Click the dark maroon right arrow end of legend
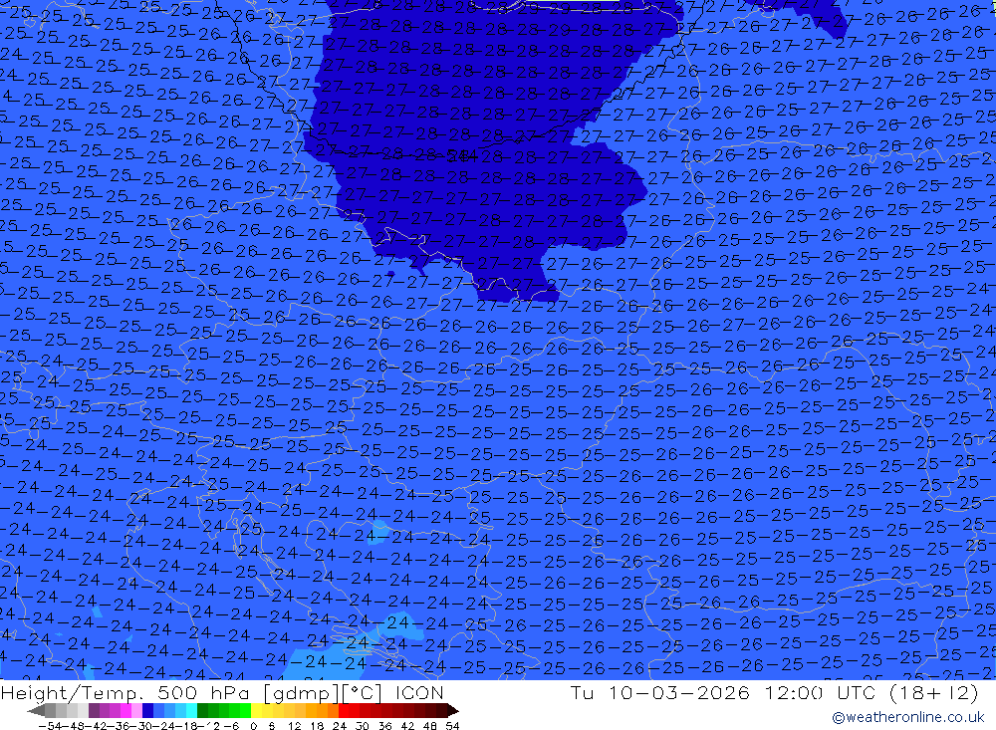Image resolution: width=996 pixels, height=730 pixels. click(452, 711)
